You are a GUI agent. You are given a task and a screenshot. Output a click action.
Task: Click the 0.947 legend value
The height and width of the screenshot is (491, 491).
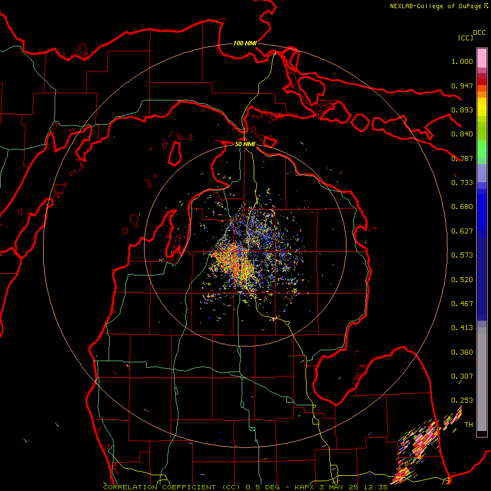(462, 86)
